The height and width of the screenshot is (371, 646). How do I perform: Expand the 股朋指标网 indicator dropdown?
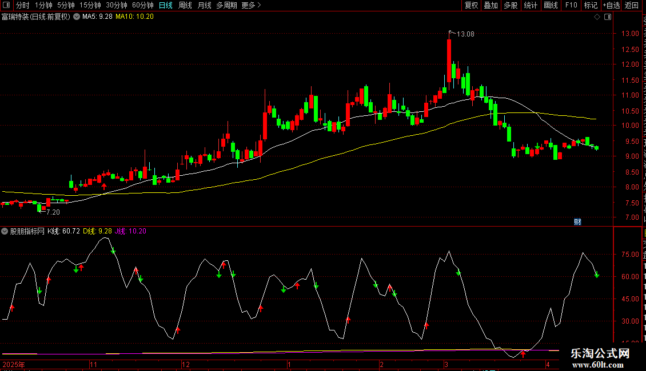coord(5,231)
